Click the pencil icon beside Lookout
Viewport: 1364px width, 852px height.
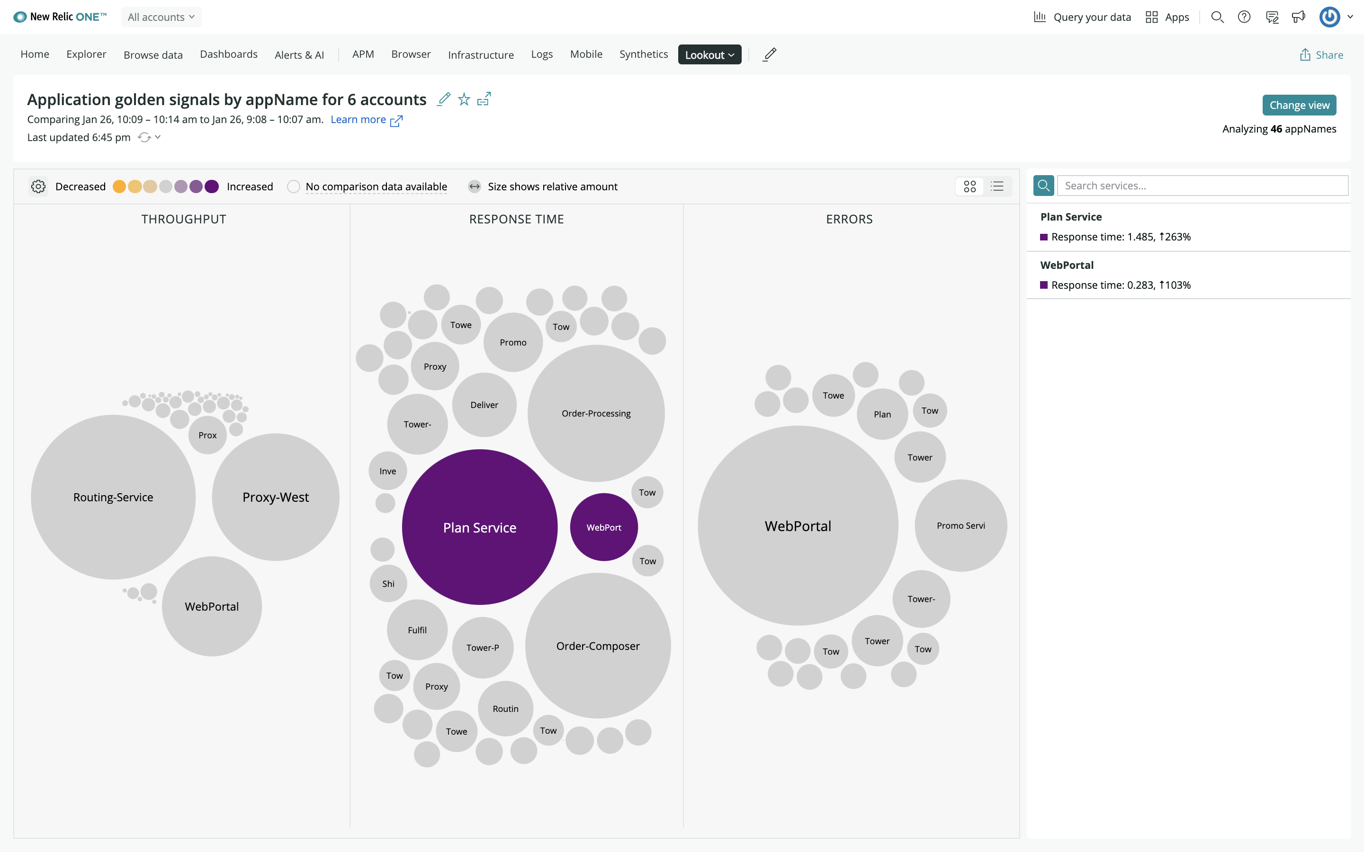(x=770, y=54)
